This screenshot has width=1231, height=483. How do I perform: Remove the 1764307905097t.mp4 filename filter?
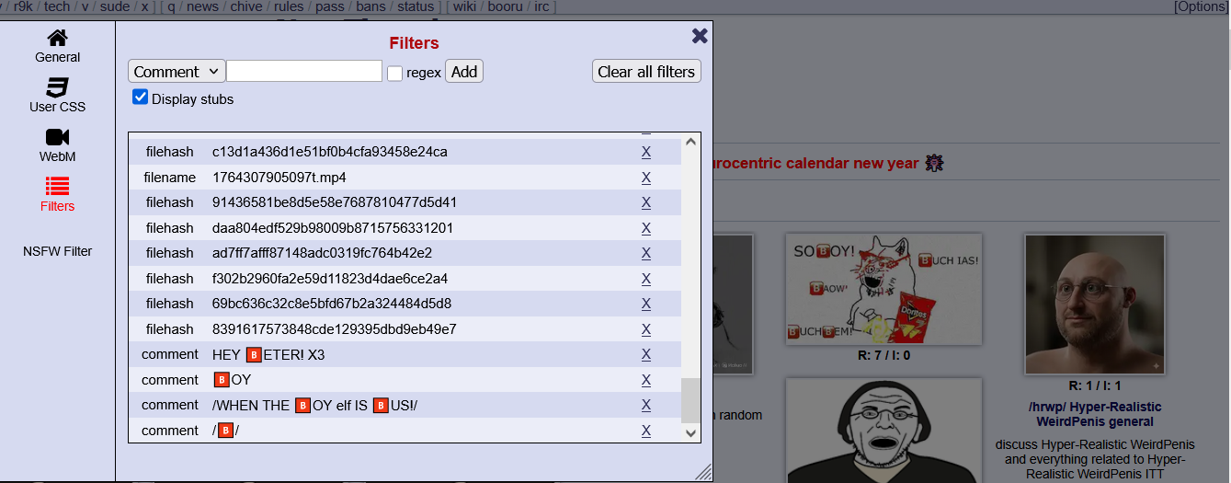[x=646, y=178]
